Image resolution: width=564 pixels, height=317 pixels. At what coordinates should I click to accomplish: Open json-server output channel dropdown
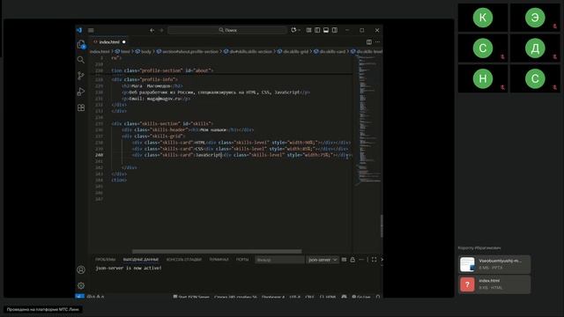[x=323, y=260]
